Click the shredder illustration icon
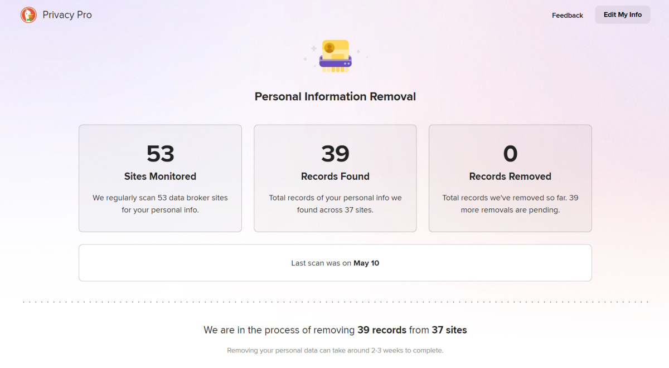The image size is (669, 368). click(x=335, y=56)
